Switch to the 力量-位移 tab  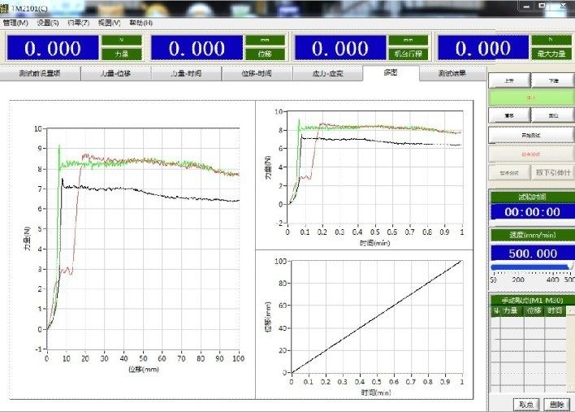[115, 73]
